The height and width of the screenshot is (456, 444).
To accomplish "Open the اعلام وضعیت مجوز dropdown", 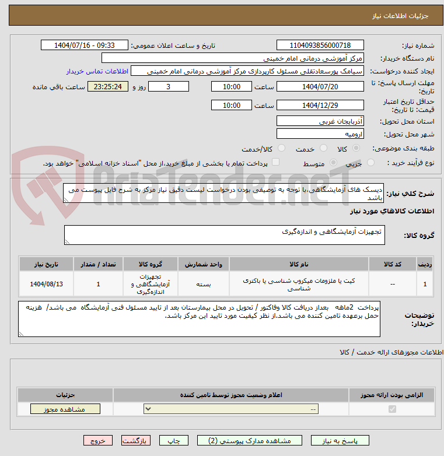I will pyautogui.click(x=231, y=409).
